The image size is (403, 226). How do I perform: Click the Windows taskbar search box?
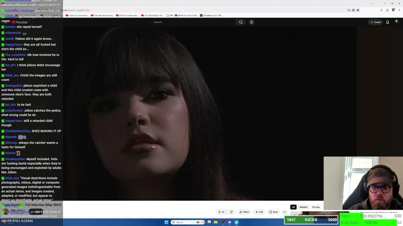188,222
